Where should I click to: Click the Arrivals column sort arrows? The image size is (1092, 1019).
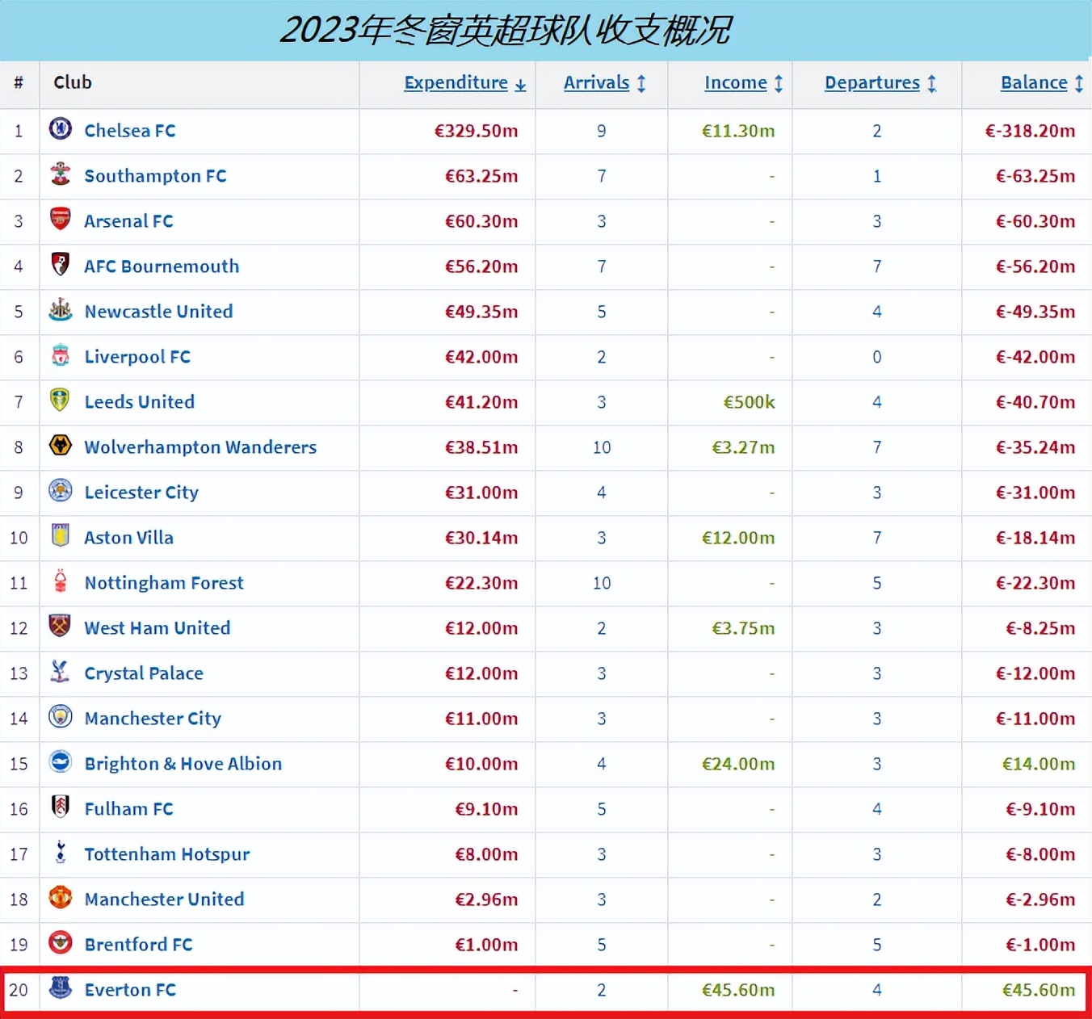pyautogui.click(x=640, y=83)
